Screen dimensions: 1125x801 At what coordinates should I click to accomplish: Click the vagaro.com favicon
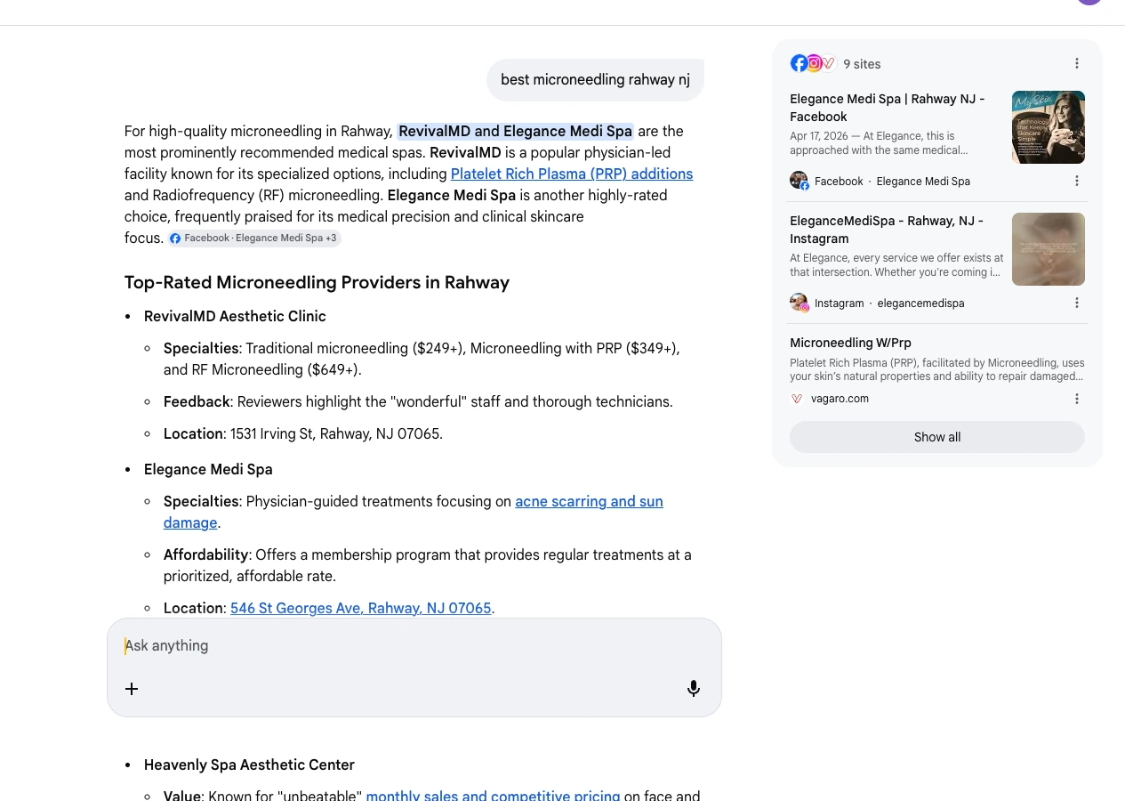coord(797,399)
